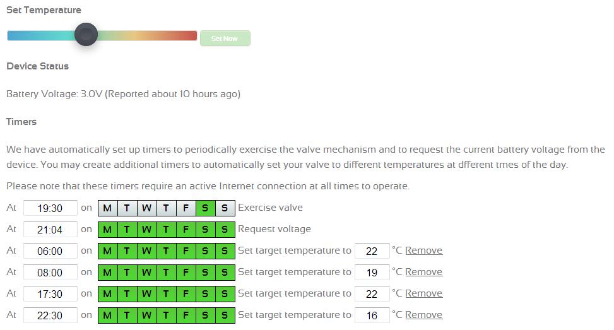Viewport: 614px width, 330px height.
Task: Click the 06:00 timer target temperature field
Action: [372, 251]
